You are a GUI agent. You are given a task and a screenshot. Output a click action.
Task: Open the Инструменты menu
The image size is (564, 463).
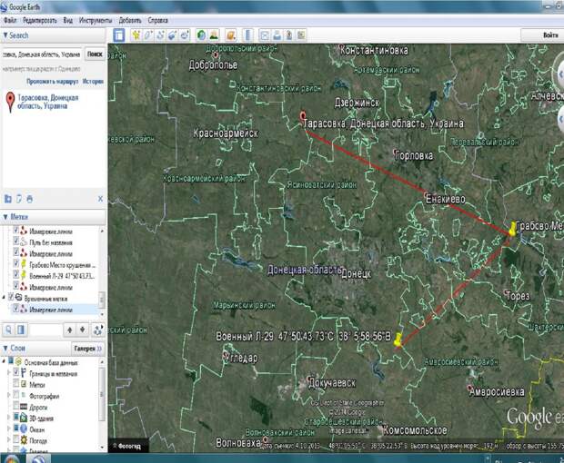pos(96,21)
